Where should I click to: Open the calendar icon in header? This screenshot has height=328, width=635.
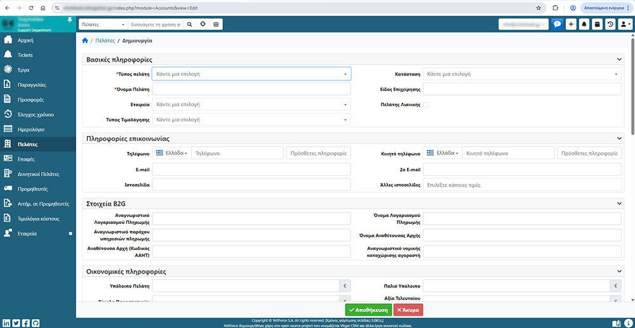(597, 24)
